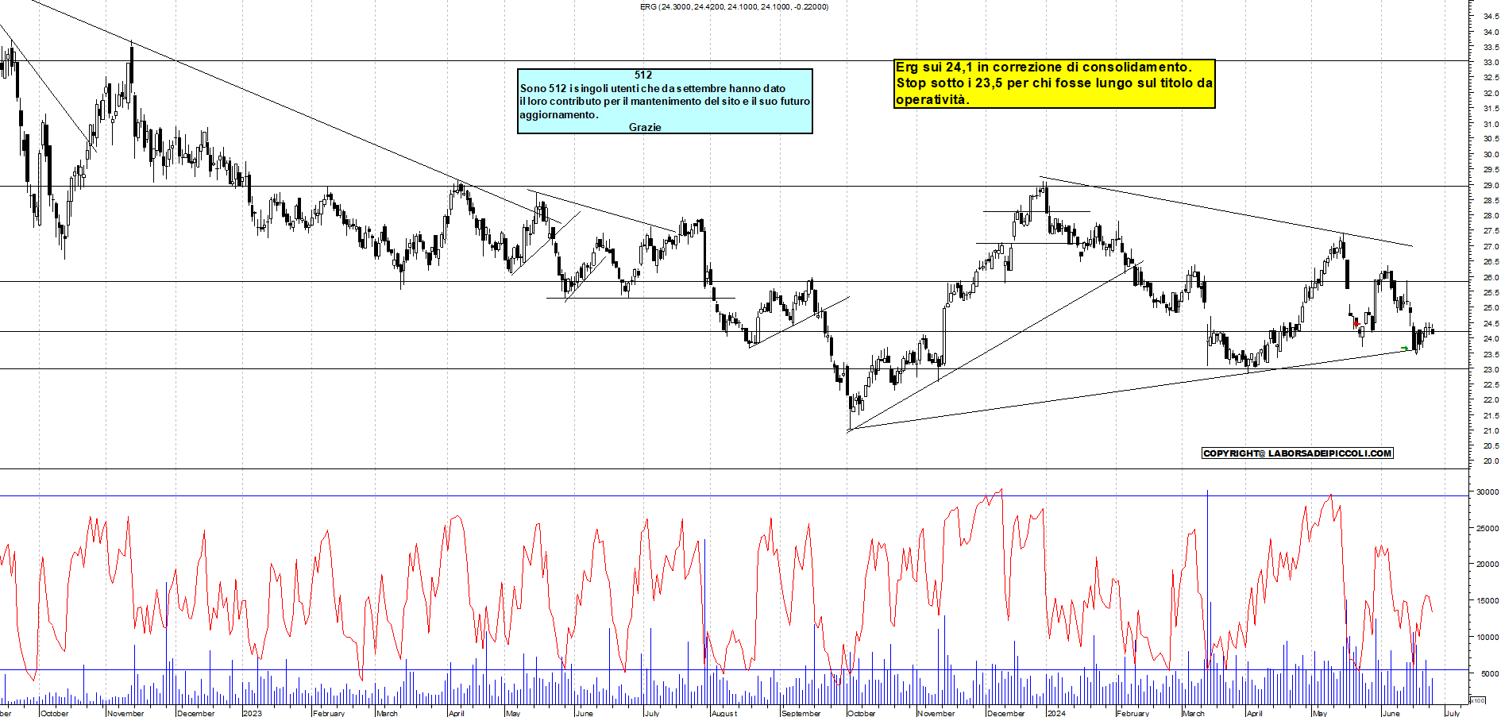Click the ERG ticker price header text
1501x717 pixels.
[734, 7]
